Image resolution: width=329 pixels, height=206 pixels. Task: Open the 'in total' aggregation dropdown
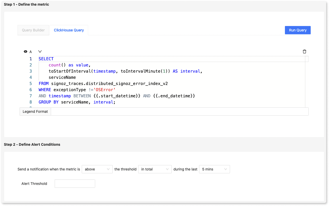(x=155, y=169)
